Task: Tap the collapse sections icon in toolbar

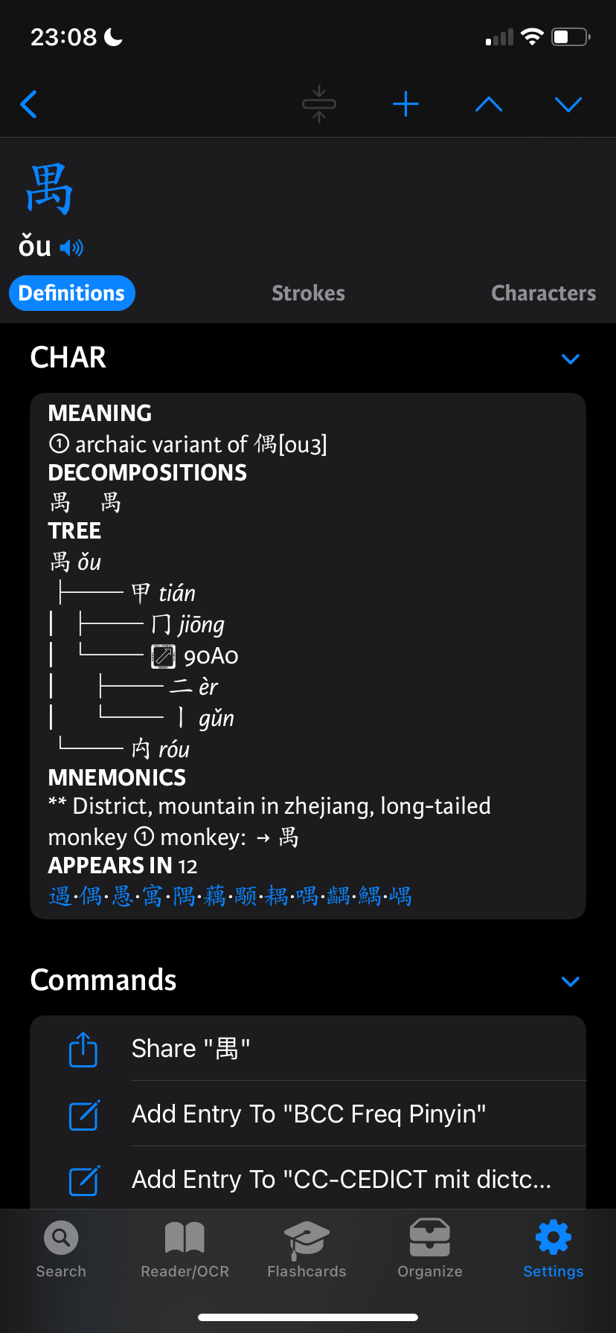Action: (319, 104)
